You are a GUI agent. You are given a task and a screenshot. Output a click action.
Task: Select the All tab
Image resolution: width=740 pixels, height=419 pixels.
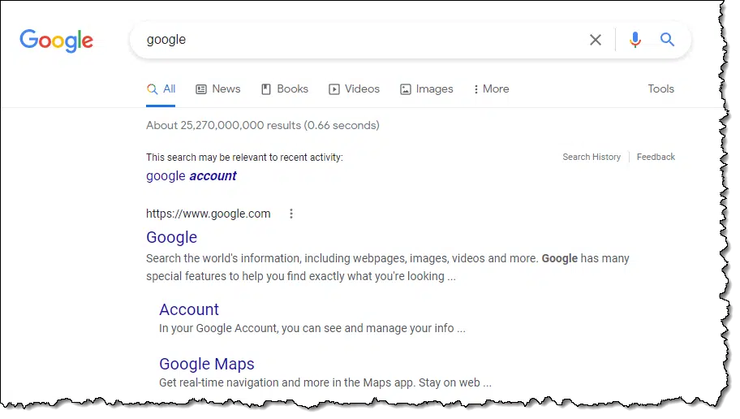(x=161, y=89)
